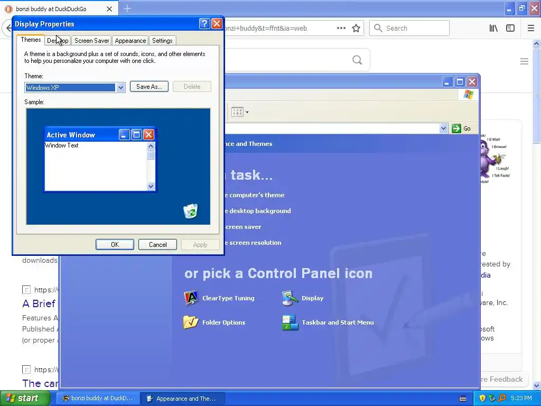The height and width of the screenshot is (406, 541).
Task: Switch to bonzi buddy taskbar button
Action: [98, 399]
